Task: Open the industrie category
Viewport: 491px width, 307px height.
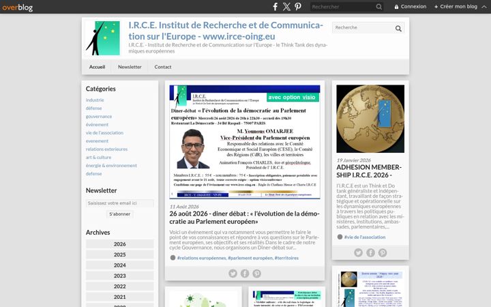Action: tap(95, 100)
